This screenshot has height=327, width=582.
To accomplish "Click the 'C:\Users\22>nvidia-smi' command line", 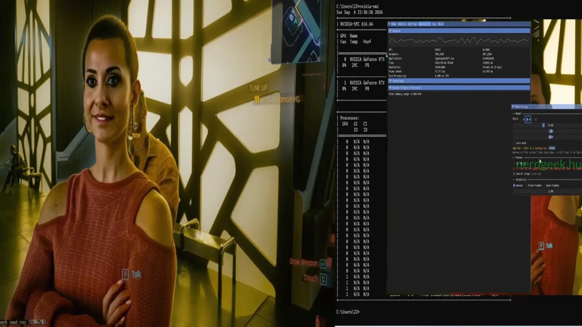I will point(357,6).
